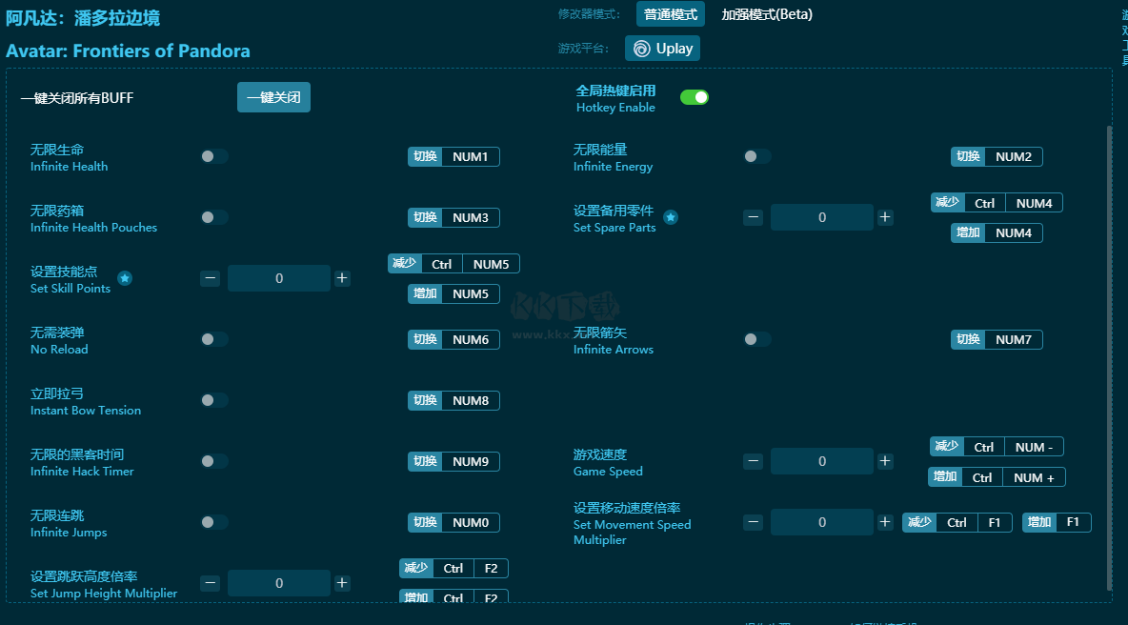
Task: Edit the 切换 NUM1 hotkey for Infinite Health
Action: (x=453, y=157)
